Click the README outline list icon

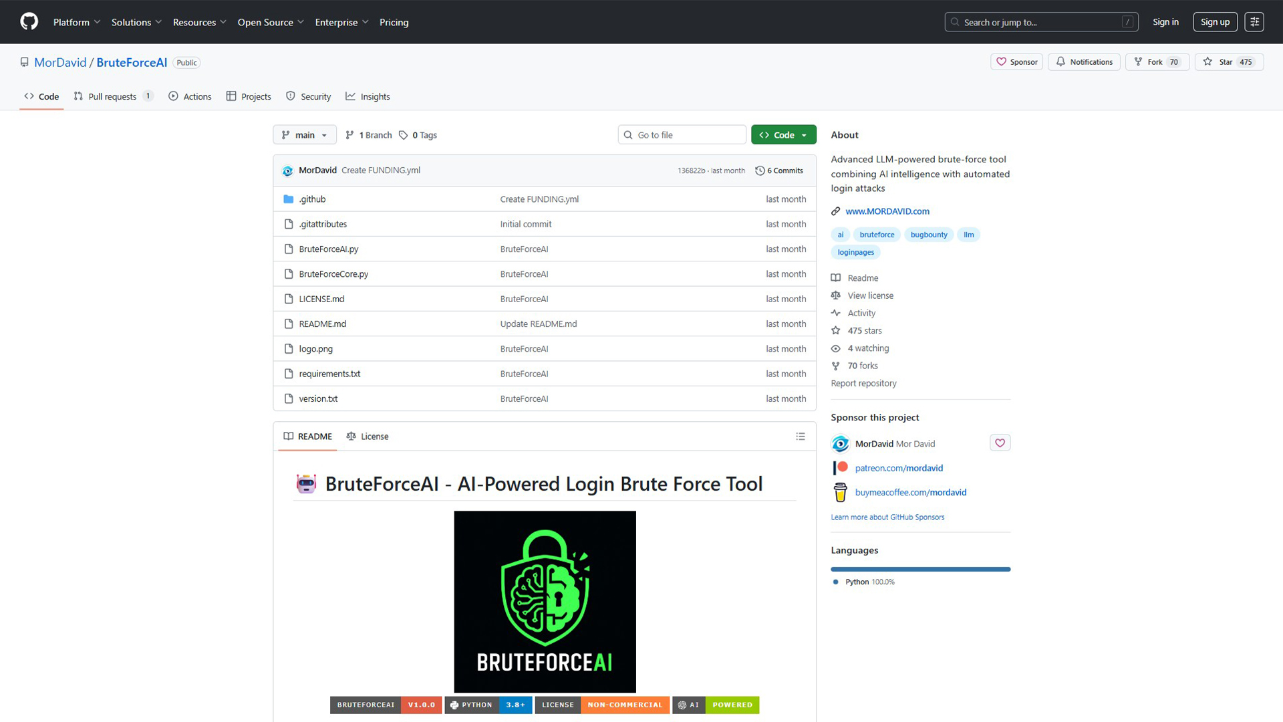click(x=800, y=436)
